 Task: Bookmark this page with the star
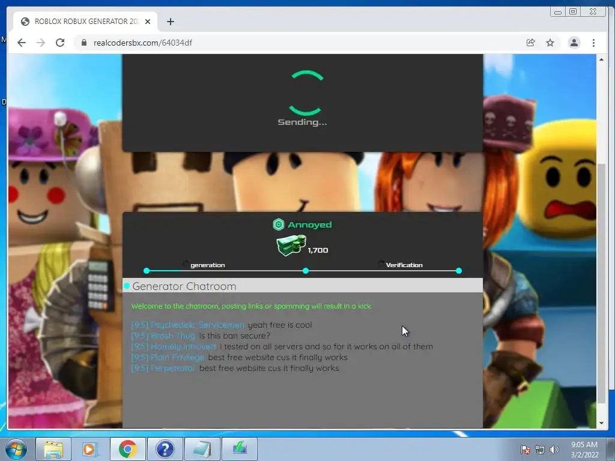(x=550, y=43)
